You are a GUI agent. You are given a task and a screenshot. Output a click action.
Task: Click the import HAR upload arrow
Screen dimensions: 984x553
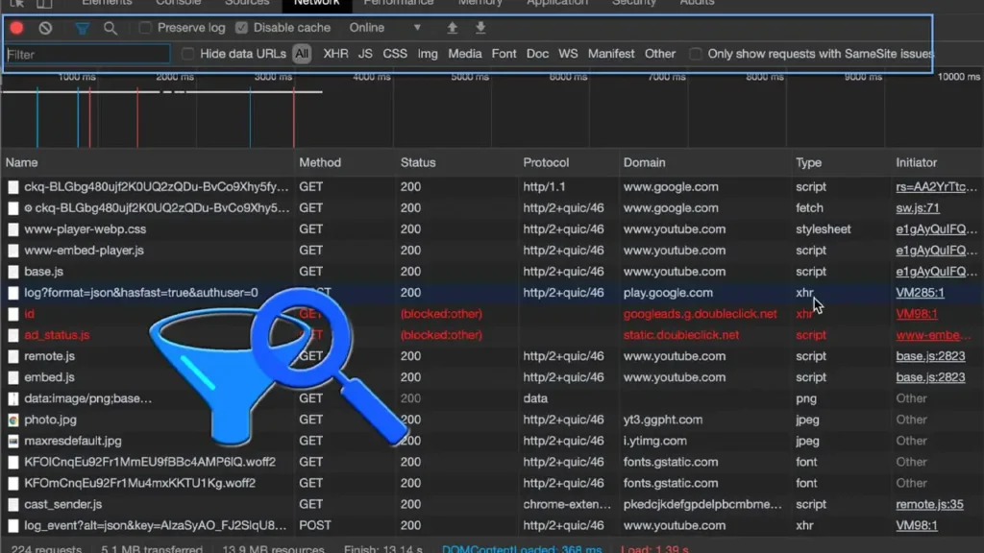point(452,28)
